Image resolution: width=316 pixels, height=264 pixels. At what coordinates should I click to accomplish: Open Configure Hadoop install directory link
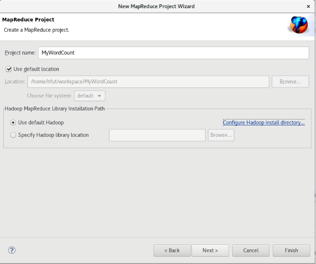pos(264,122)
